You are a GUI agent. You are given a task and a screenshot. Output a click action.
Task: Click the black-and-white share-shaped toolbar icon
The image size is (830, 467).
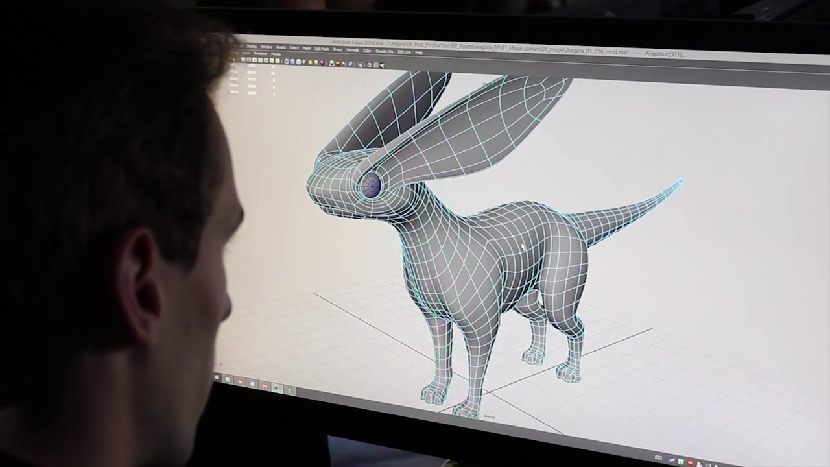[382, 65]
